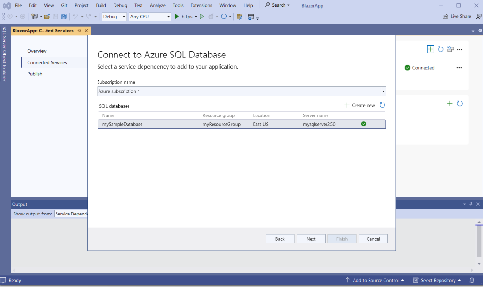The height and width of the screenshot is (287, 483).
Task: Click the feedback person icon top right
Action: [x=478, y=16]
